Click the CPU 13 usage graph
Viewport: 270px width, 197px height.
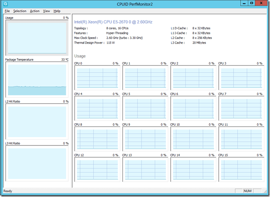pos(145,169)
